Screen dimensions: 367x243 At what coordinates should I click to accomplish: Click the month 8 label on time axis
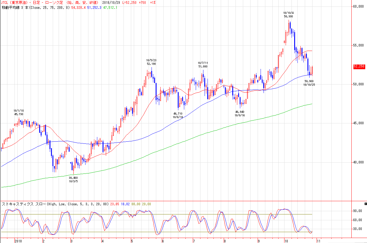[224, 241]
